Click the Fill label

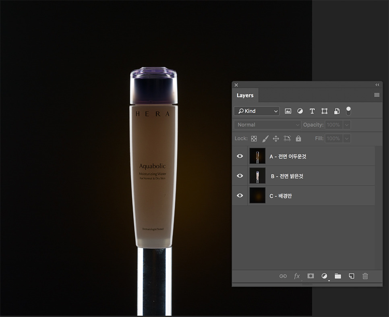(x=319, y=138)
